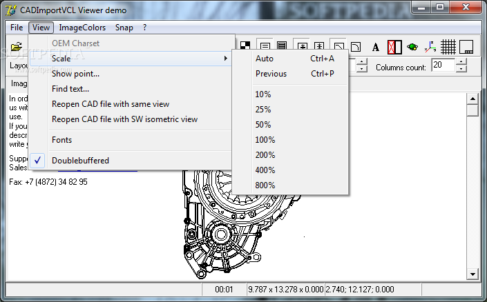Click the layout frame icon
This screenshot has height=302, width=487.
coord(466,47)
